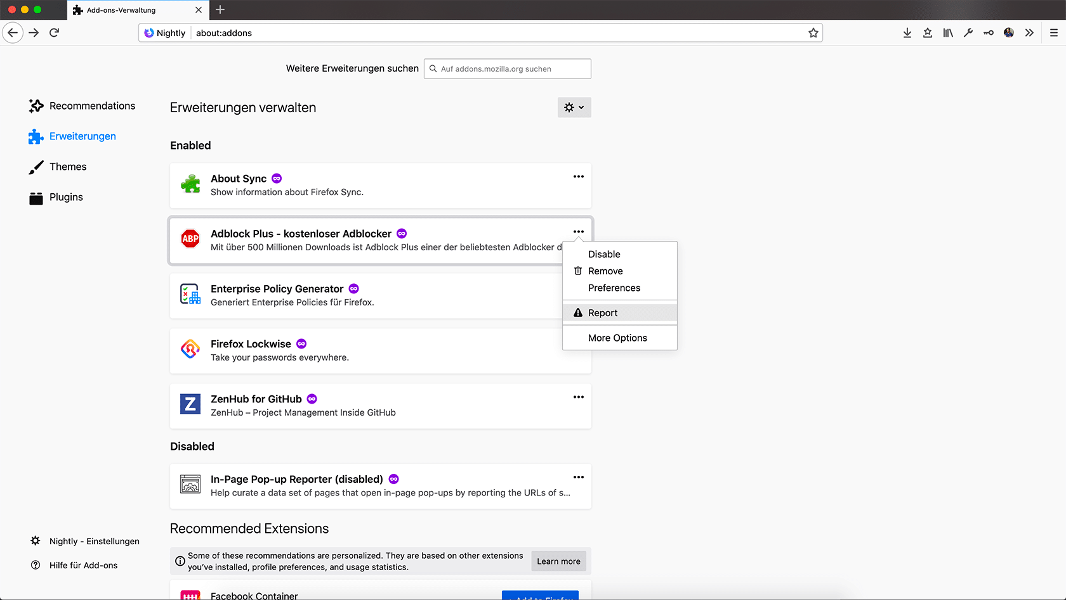Screen dimensions: 1066x600
Task: Open the hamburger application menu
Action: pyautogui.click(x=1054, y=33)
